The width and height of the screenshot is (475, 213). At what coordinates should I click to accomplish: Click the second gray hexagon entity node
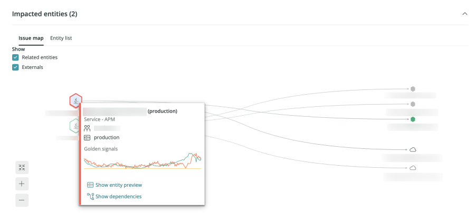pyautogui.click(x=413, y=104)
